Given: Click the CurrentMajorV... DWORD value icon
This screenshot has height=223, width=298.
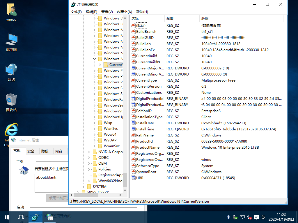Looking at the screenshot, I should pyautogui.click(x=133, y=68).
